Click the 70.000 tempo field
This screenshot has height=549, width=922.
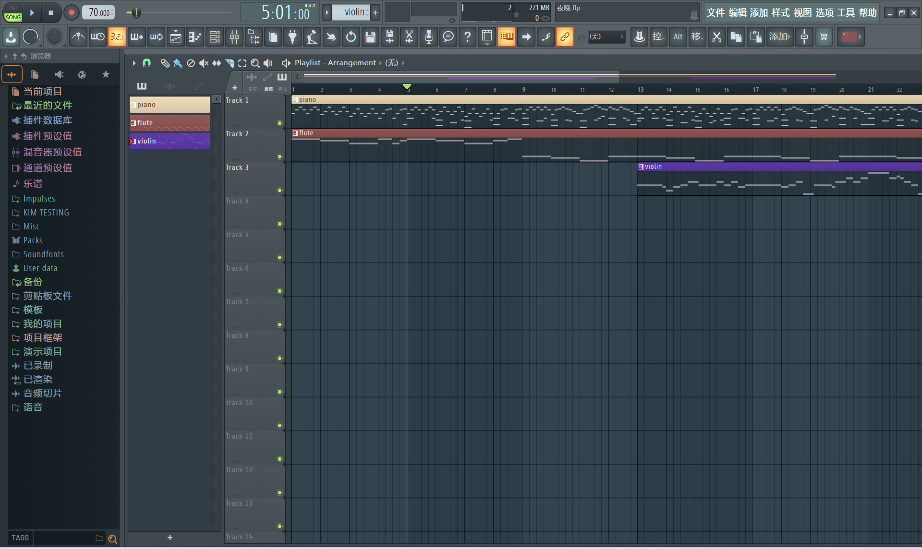[99, 12]
